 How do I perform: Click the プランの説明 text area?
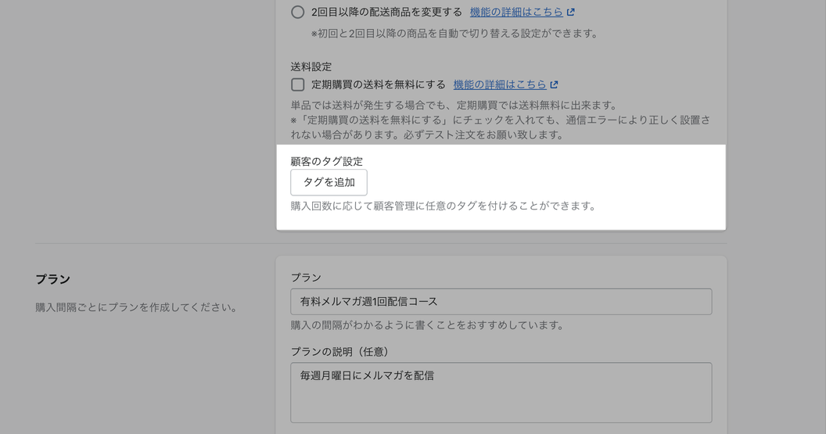point(501,392)
